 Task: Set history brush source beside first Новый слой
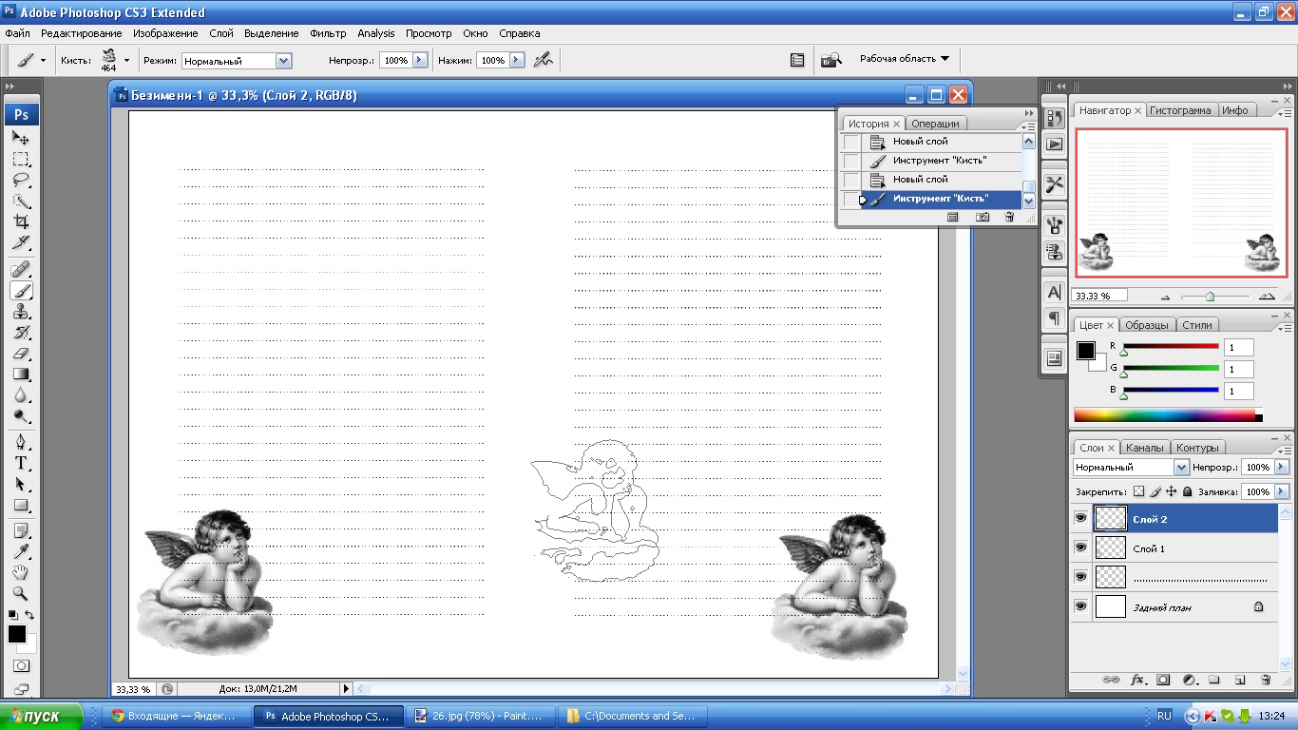pyautogui.click(x=851, y=142)
